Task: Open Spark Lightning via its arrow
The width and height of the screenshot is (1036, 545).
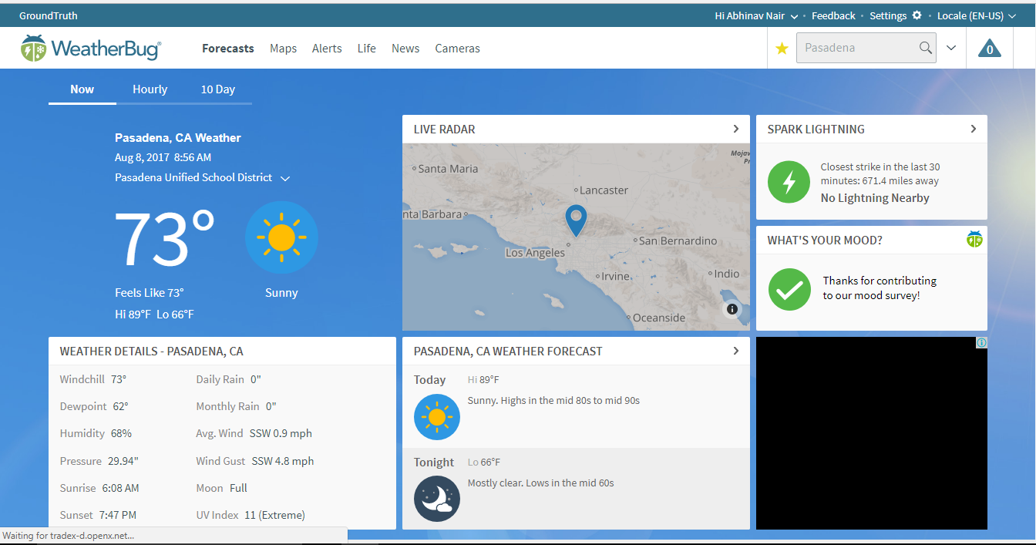Action: pyautogui.click(x=974, y=129)
